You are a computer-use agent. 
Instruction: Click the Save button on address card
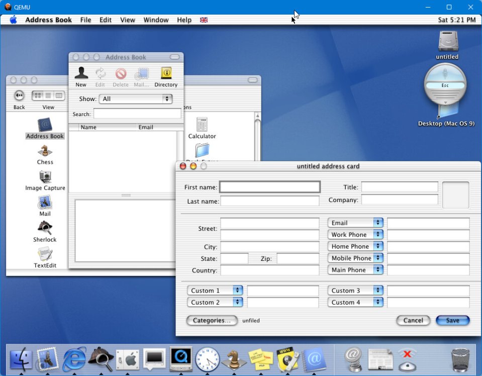tap(452, 321)
